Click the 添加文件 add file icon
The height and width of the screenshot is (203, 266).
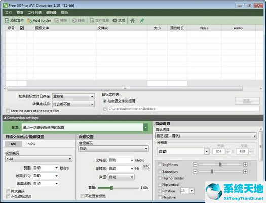(7, 21)
